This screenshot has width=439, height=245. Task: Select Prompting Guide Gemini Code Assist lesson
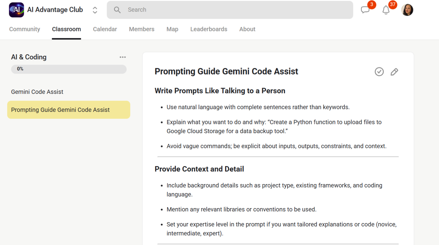coord(69,110)
